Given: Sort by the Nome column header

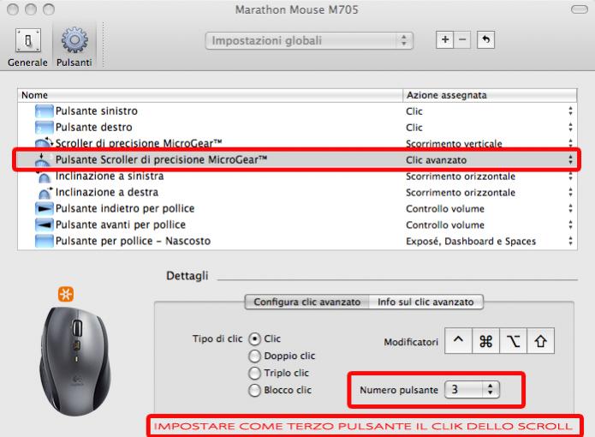Looking at the screenshot, I should 210,95.
